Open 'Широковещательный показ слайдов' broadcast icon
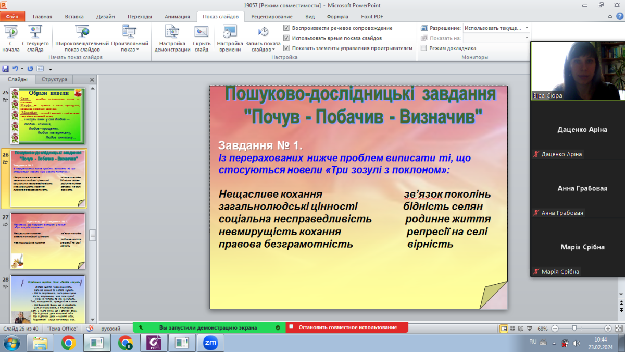625x352 pixels. (82, 32)
